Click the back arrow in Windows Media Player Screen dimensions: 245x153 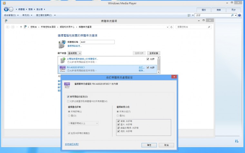[x=6, y=9]
